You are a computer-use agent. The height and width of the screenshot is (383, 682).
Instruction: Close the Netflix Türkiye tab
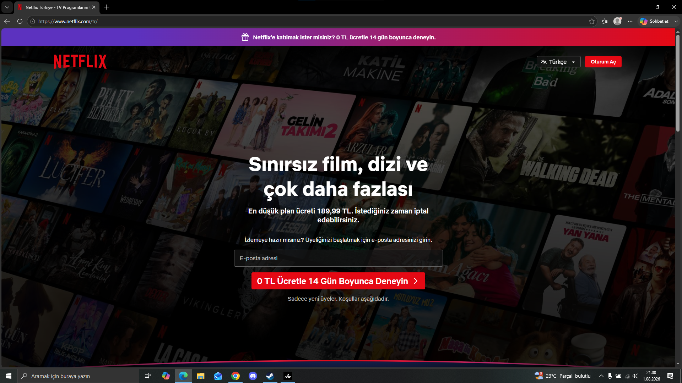tap(94, 7)
